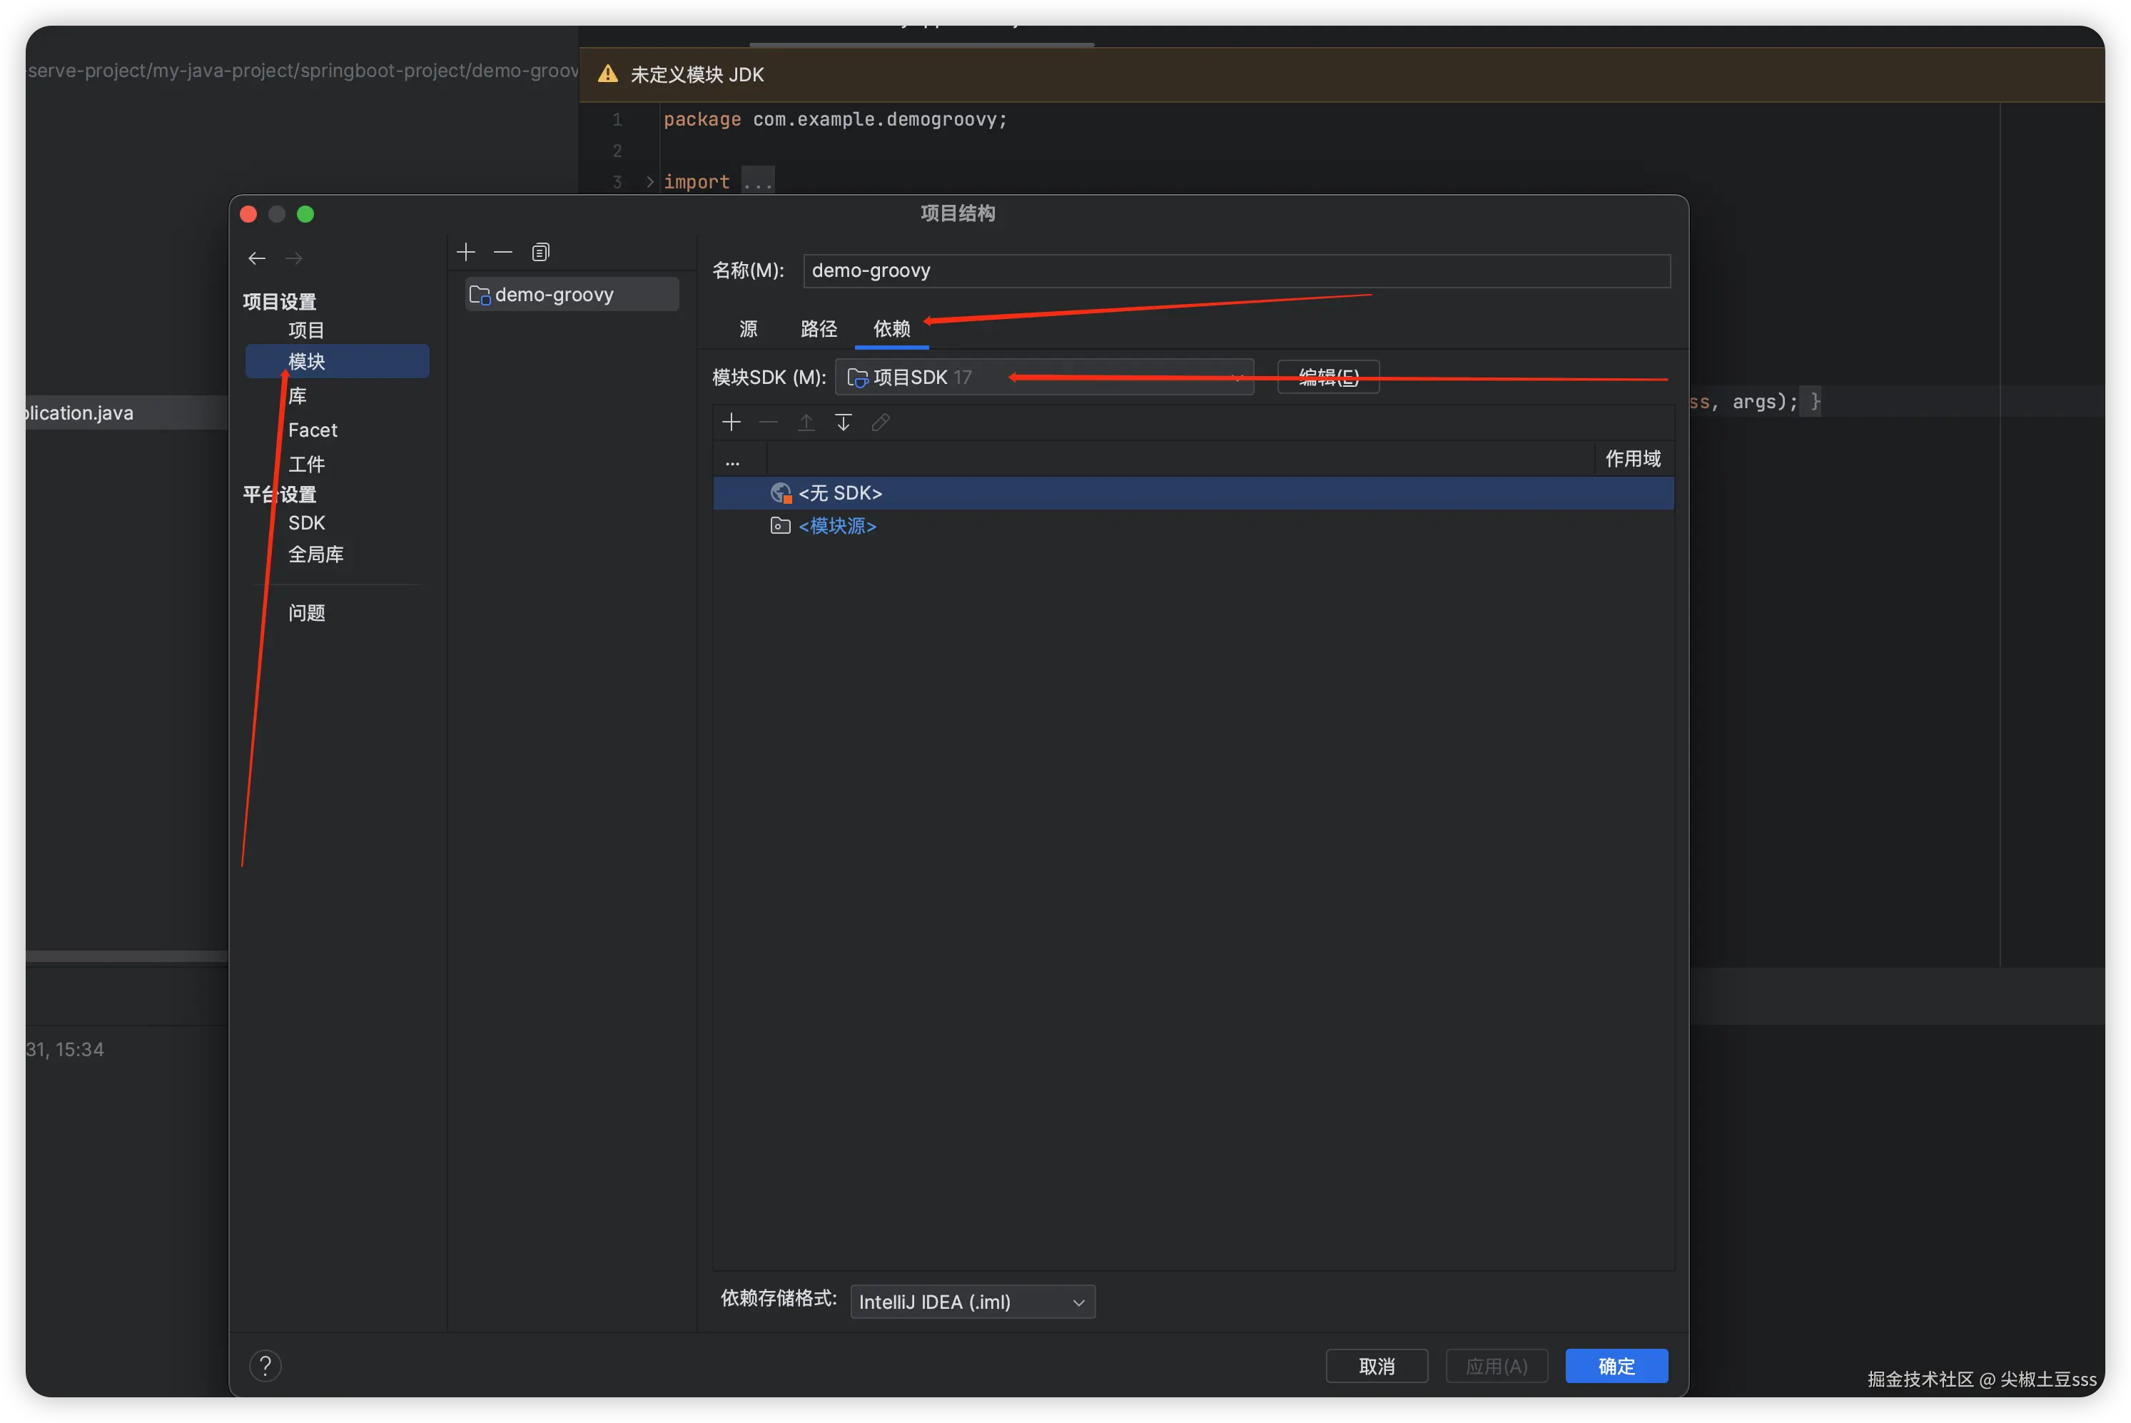Click the move dependency down arrow
Viewport: 2131px width, 1423px height.
(x=843, y=422)
